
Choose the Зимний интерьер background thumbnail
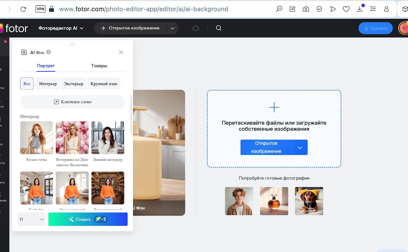(108, 138)
